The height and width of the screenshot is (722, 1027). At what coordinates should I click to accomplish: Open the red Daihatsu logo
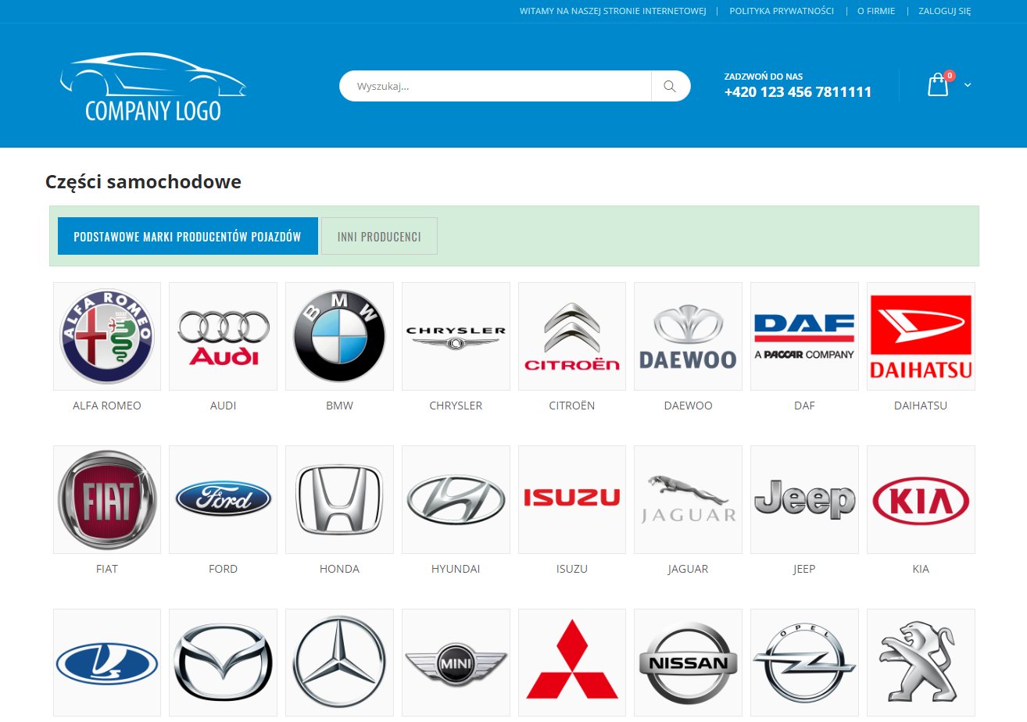click(921, 336)
